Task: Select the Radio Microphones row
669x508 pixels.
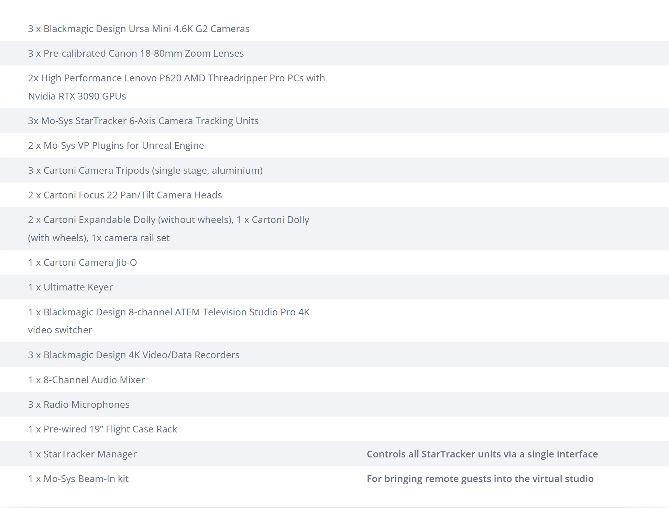Action: (x=79, y=405)
